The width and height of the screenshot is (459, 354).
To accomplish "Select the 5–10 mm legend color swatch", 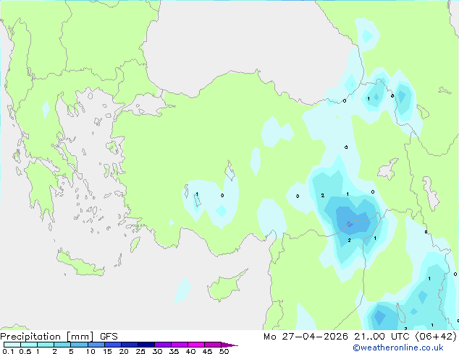I will [x=79, y=345].
